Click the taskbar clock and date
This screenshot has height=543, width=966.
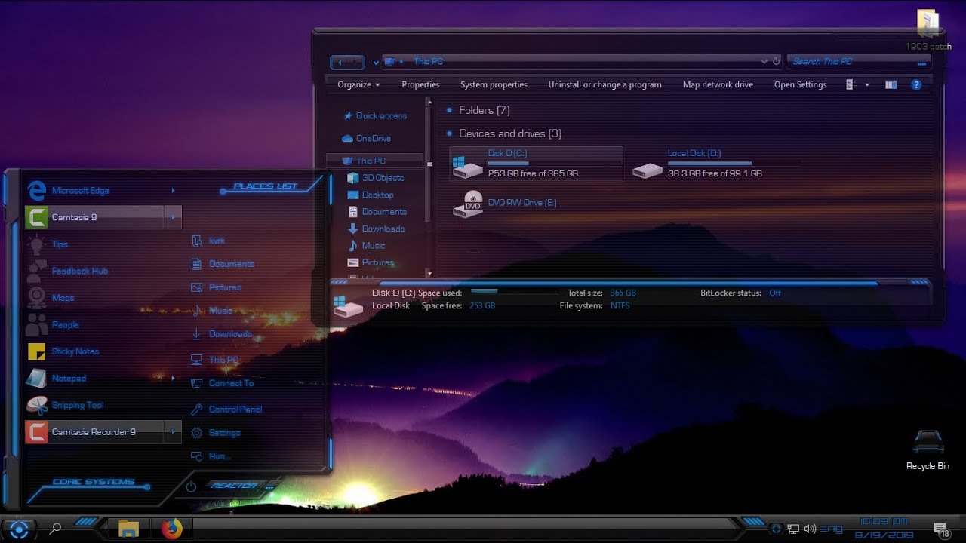(x=883, y=528)
